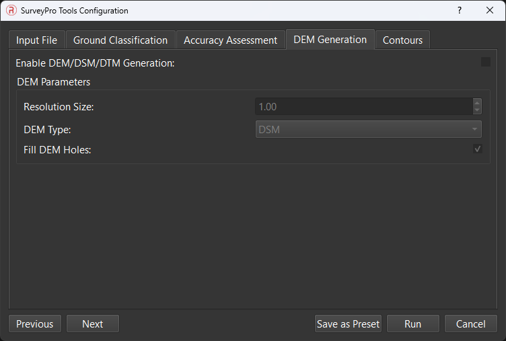Switch to the Input File tab
This screenshot has width=506, height=341.
(36, 40)
